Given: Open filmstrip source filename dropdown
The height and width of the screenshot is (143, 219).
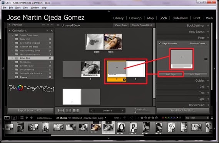Looking at the screenshot, I should (105, 118).
